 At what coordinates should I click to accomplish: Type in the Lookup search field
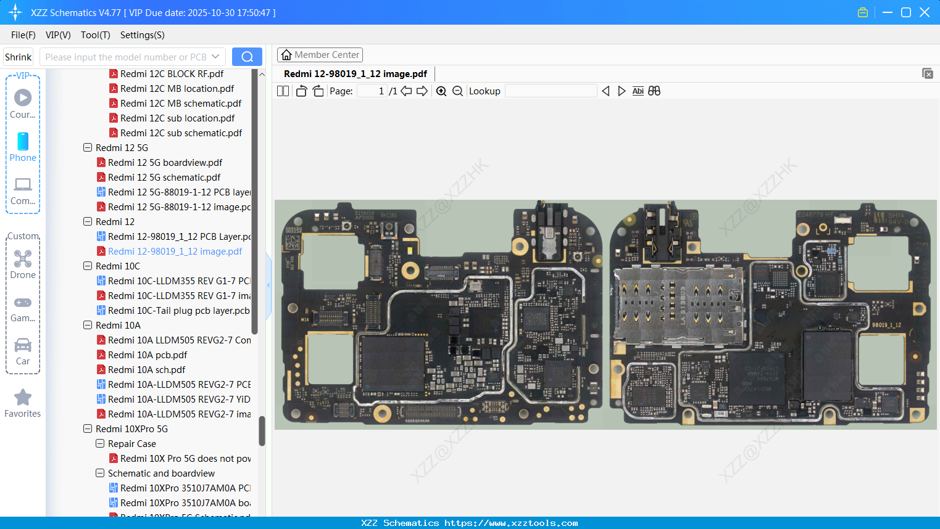(551, 91)
